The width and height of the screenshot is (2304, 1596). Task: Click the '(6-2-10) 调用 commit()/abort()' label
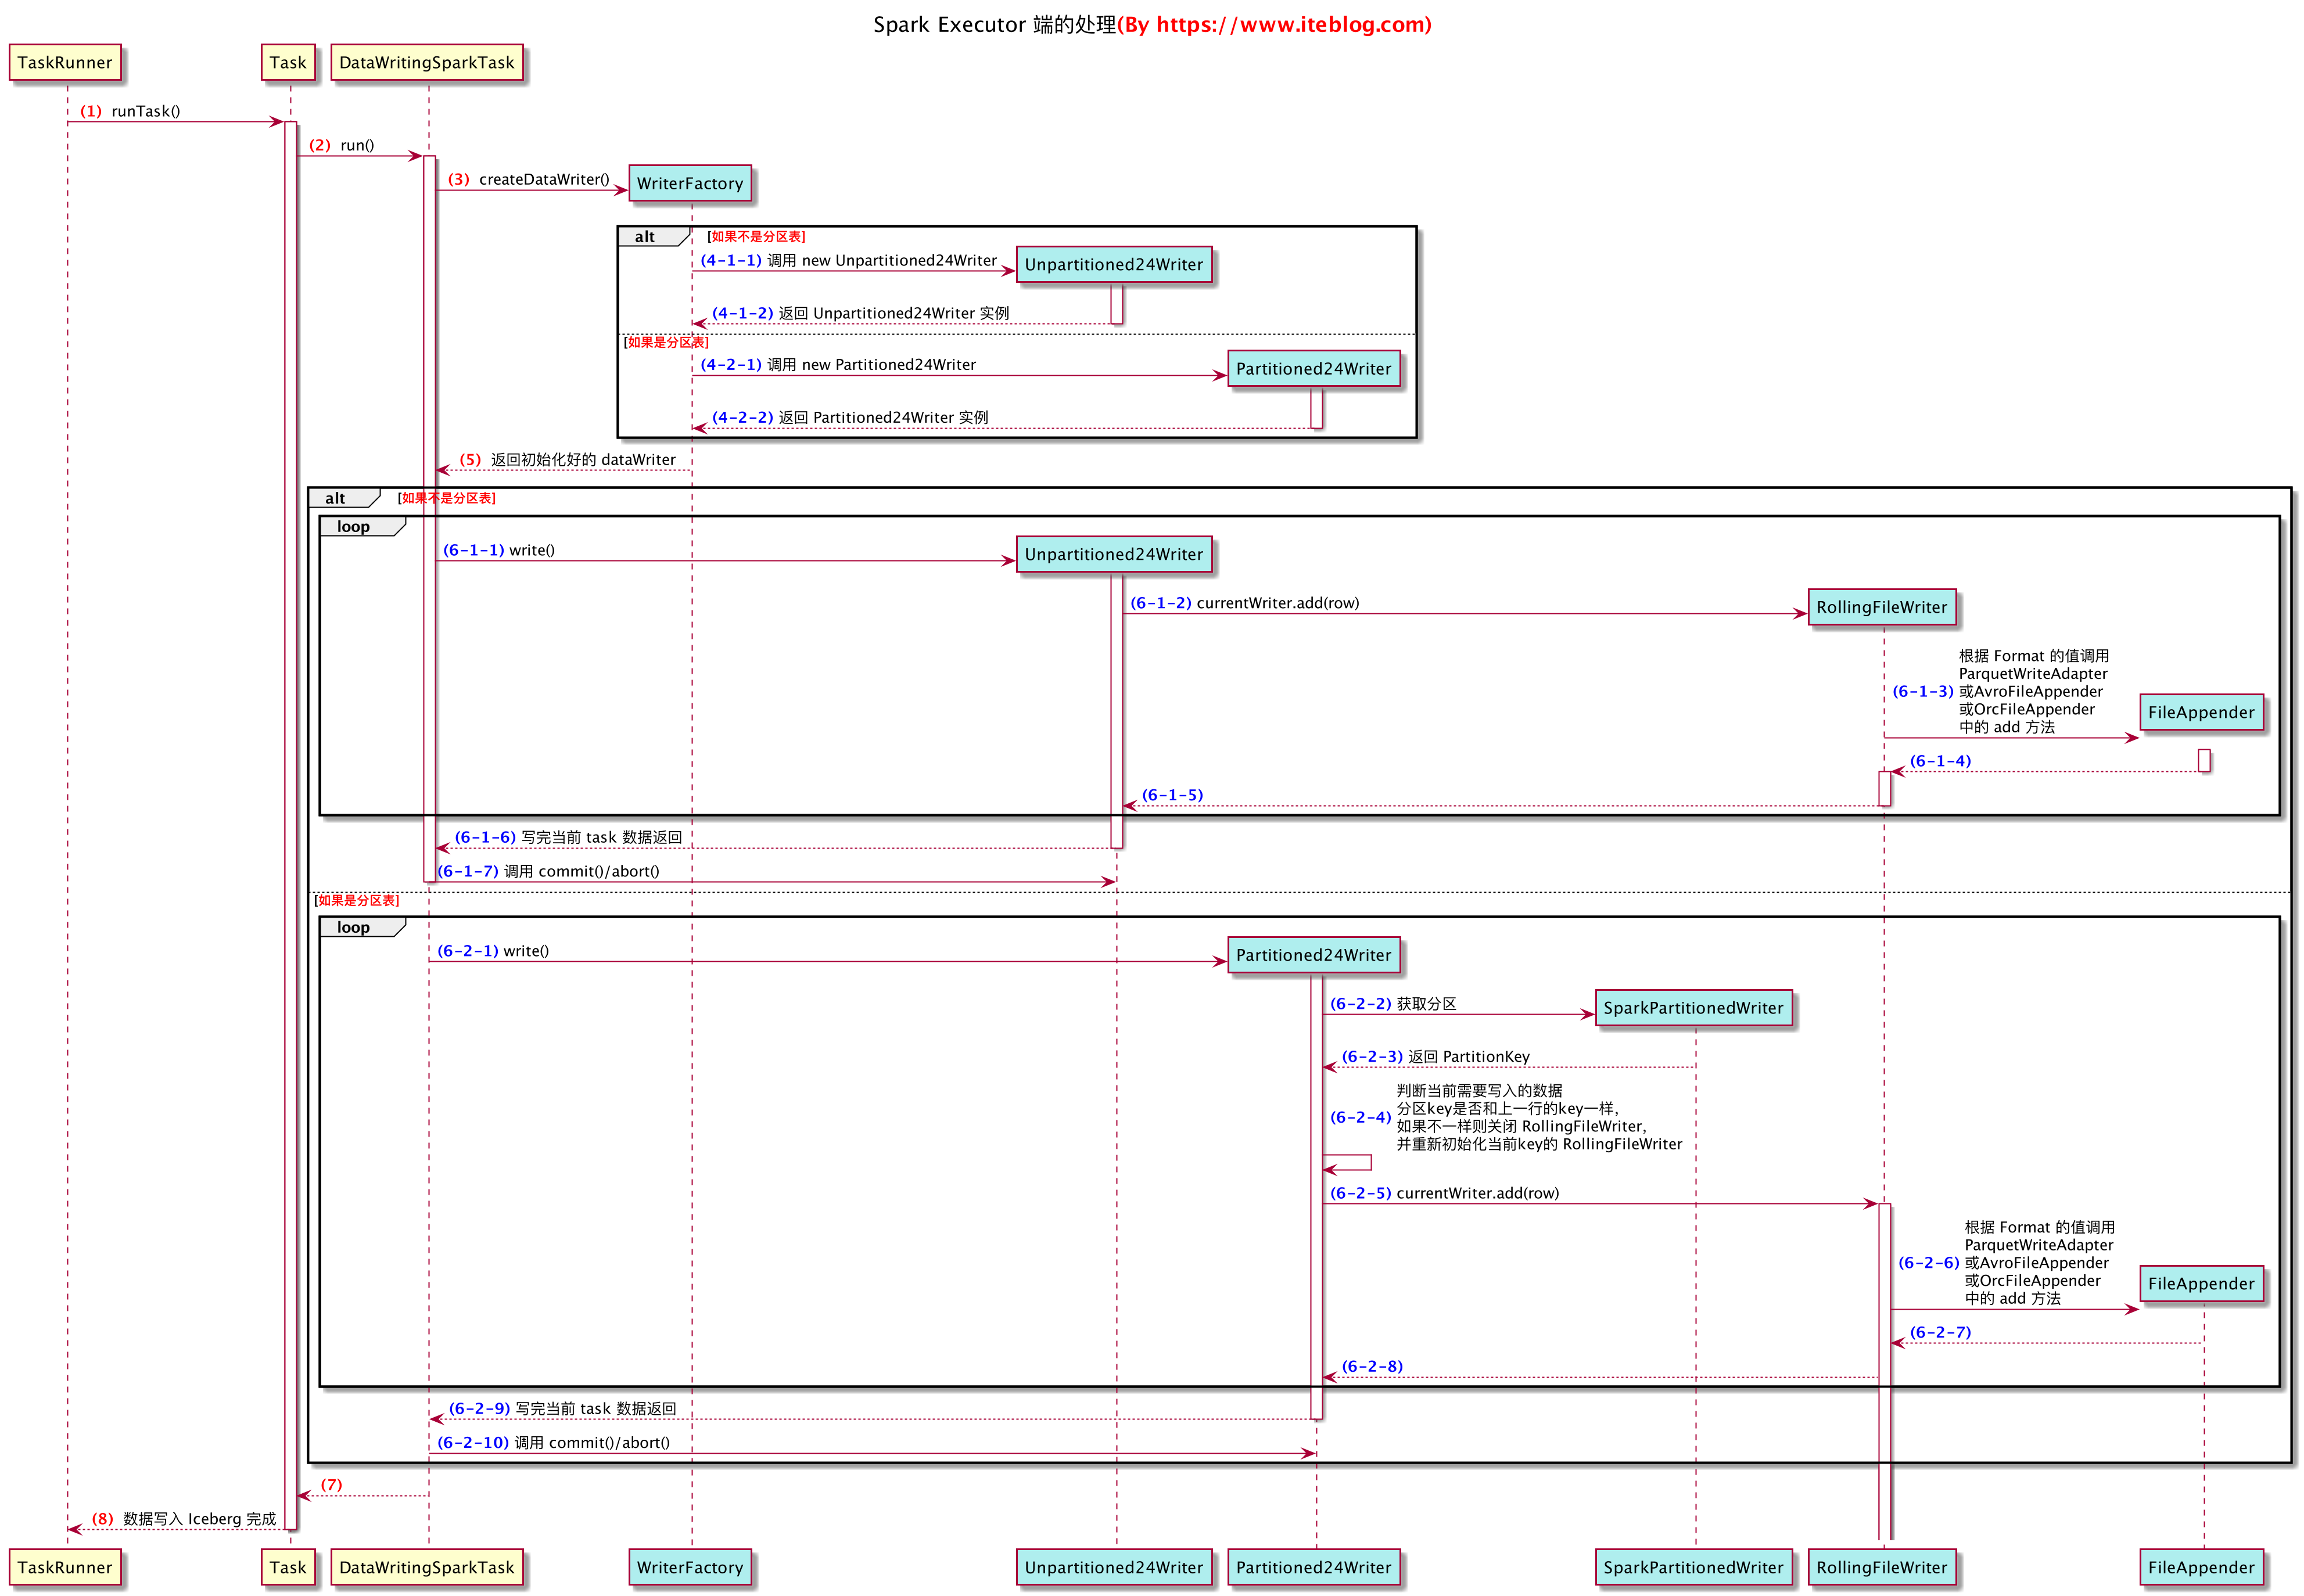click(x=553, y=1442)
